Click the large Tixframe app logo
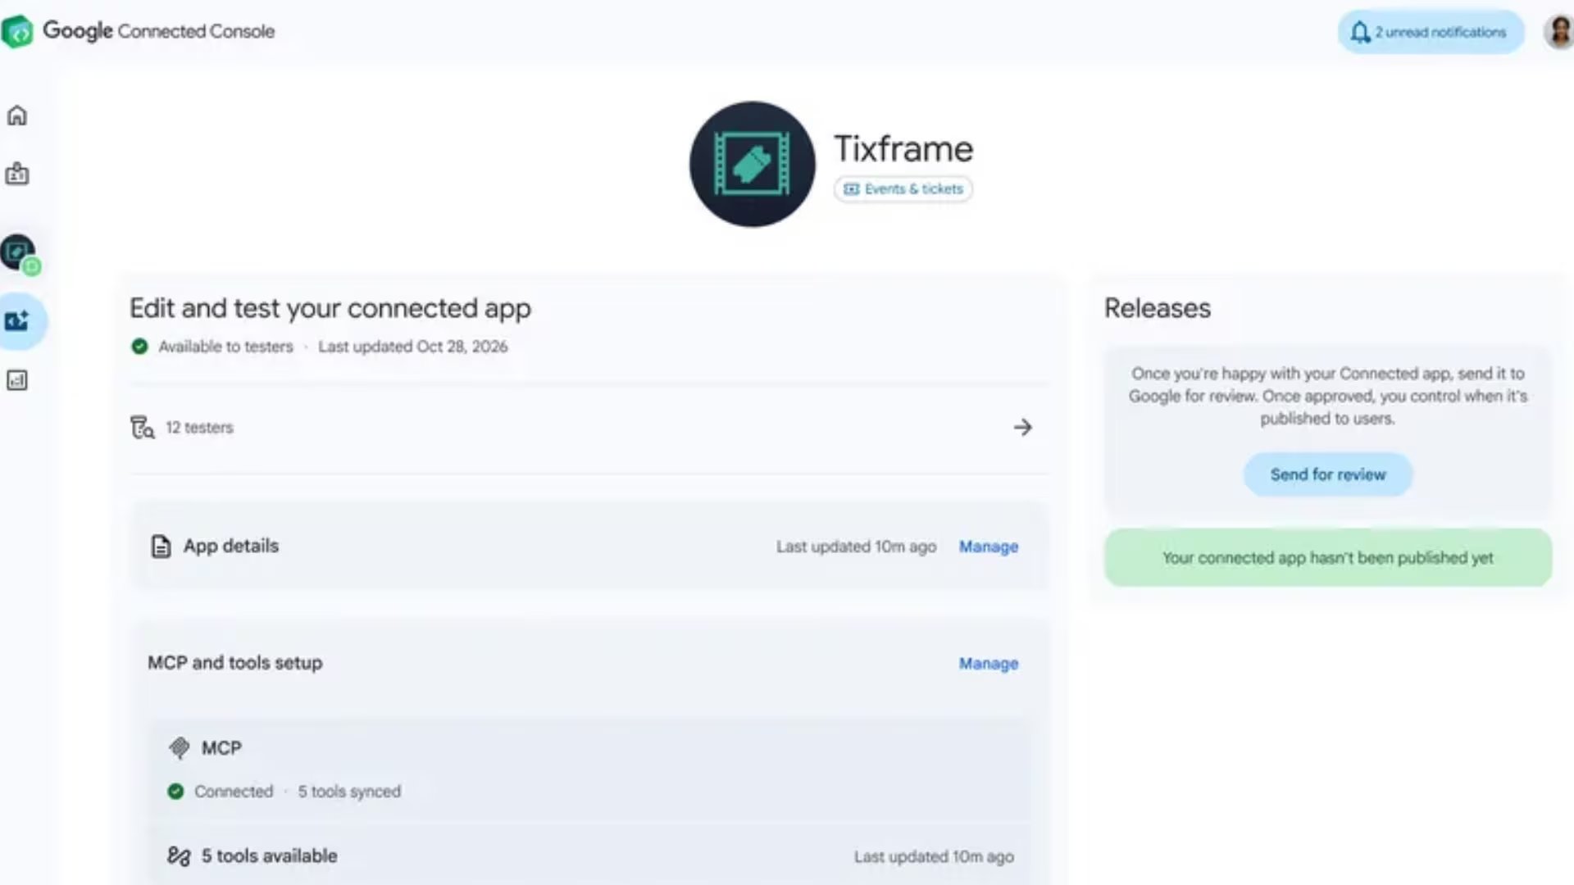The height and width of the screenshot is (885, 1574). coord(752,164)
